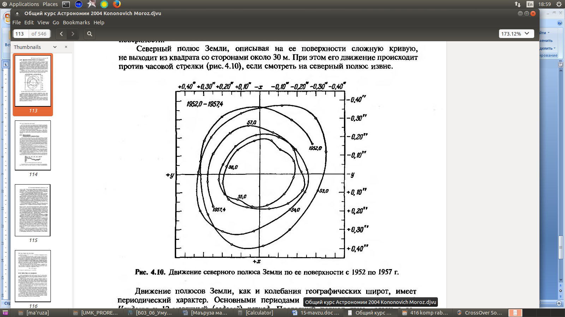Open the Applications menu
This screenshot has width=565, height=317.
point(20,4)
